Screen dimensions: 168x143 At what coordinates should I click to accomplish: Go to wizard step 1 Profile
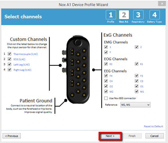(x=111, y=15)
